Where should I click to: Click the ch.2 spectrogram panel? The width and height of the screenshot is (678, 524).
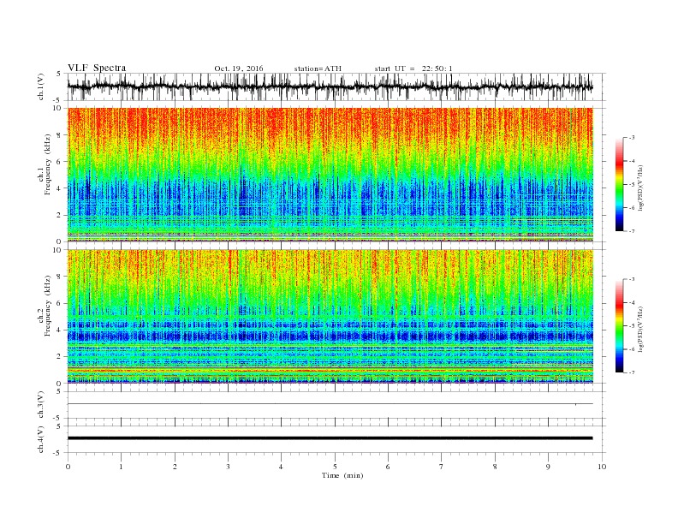(330, 316)
